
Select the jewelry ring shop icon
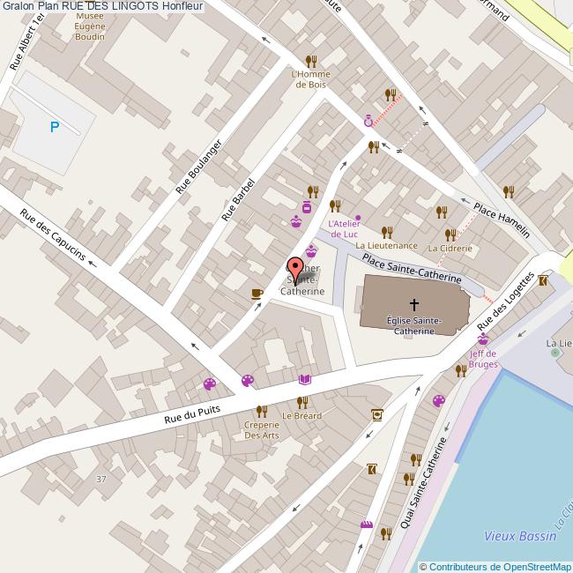(x=368, y=122)
